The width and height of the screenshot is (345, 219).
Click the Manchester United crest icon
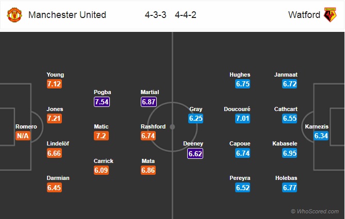tap(14, 15)
